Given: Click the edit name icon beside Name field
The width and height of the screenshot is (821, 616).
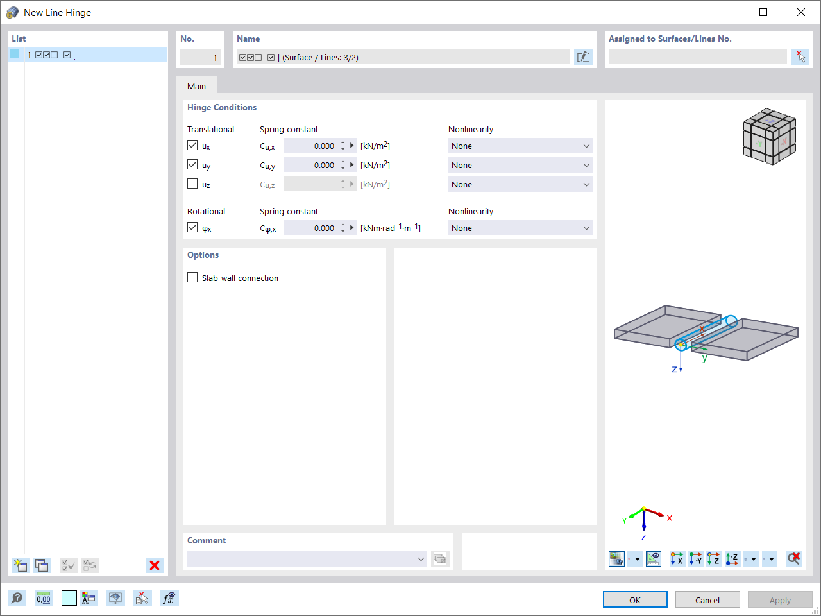Looking at the screenshot, I should click(583, 57).
